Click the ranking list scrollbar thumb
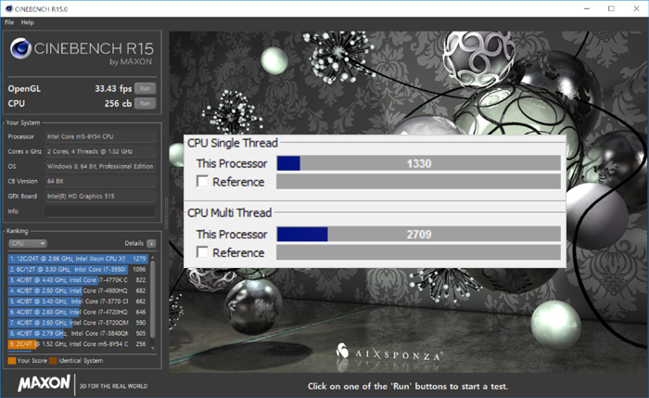This screenshot has height=398, width=649. [x=153, y=299]
